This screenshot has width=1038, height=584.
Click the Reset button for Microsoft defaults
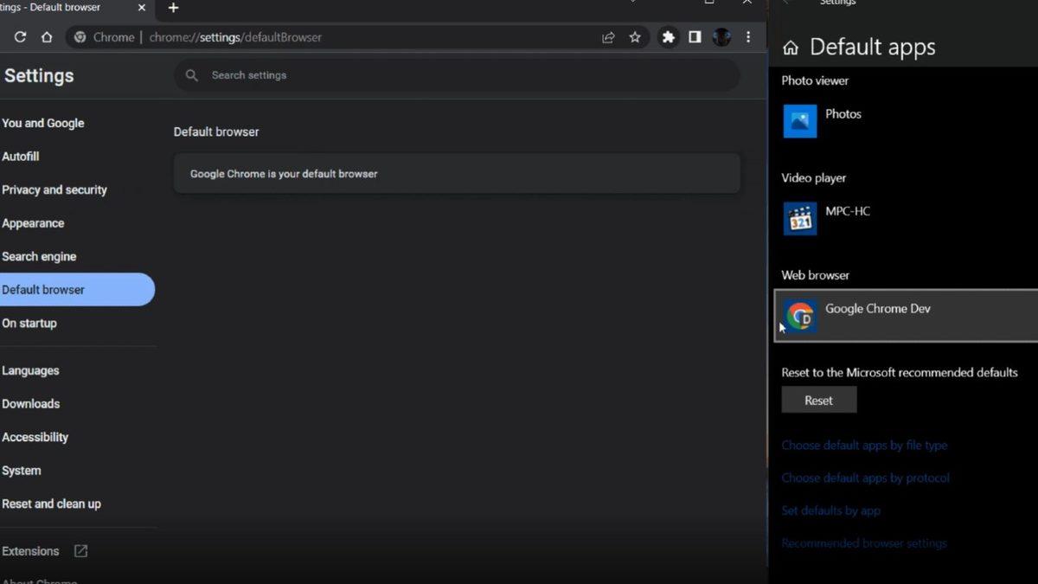click(818, 400)
